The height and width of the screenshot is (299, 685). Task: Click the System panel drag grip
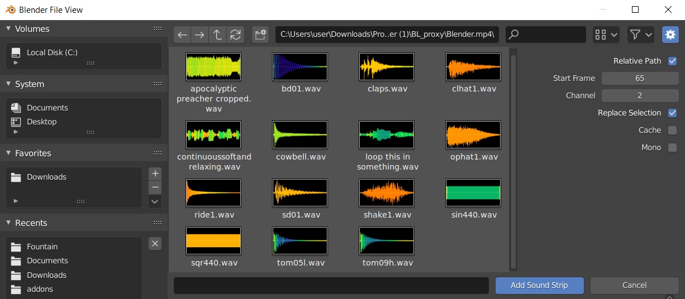pyautogui.click(x=158, y=84)
